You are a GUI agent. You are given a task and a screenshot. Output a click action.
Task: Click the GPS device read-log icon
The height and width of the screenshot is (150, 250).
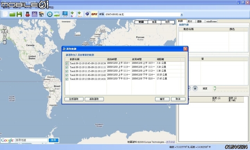pyautogui.click(x=28, y=14)
